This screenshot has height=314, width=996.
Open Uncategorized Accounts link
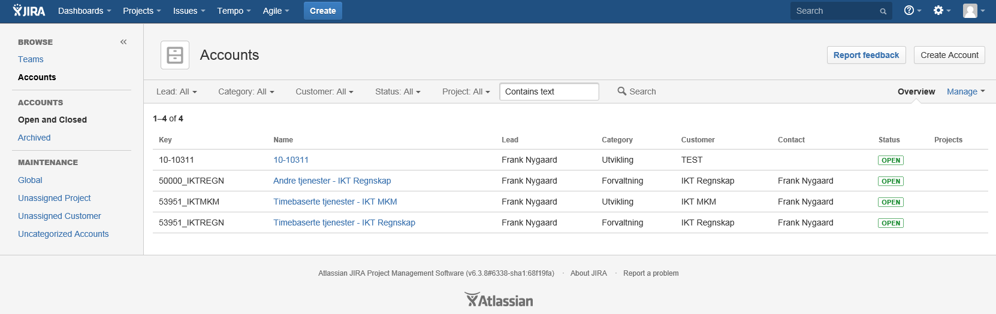pos(64,234)
